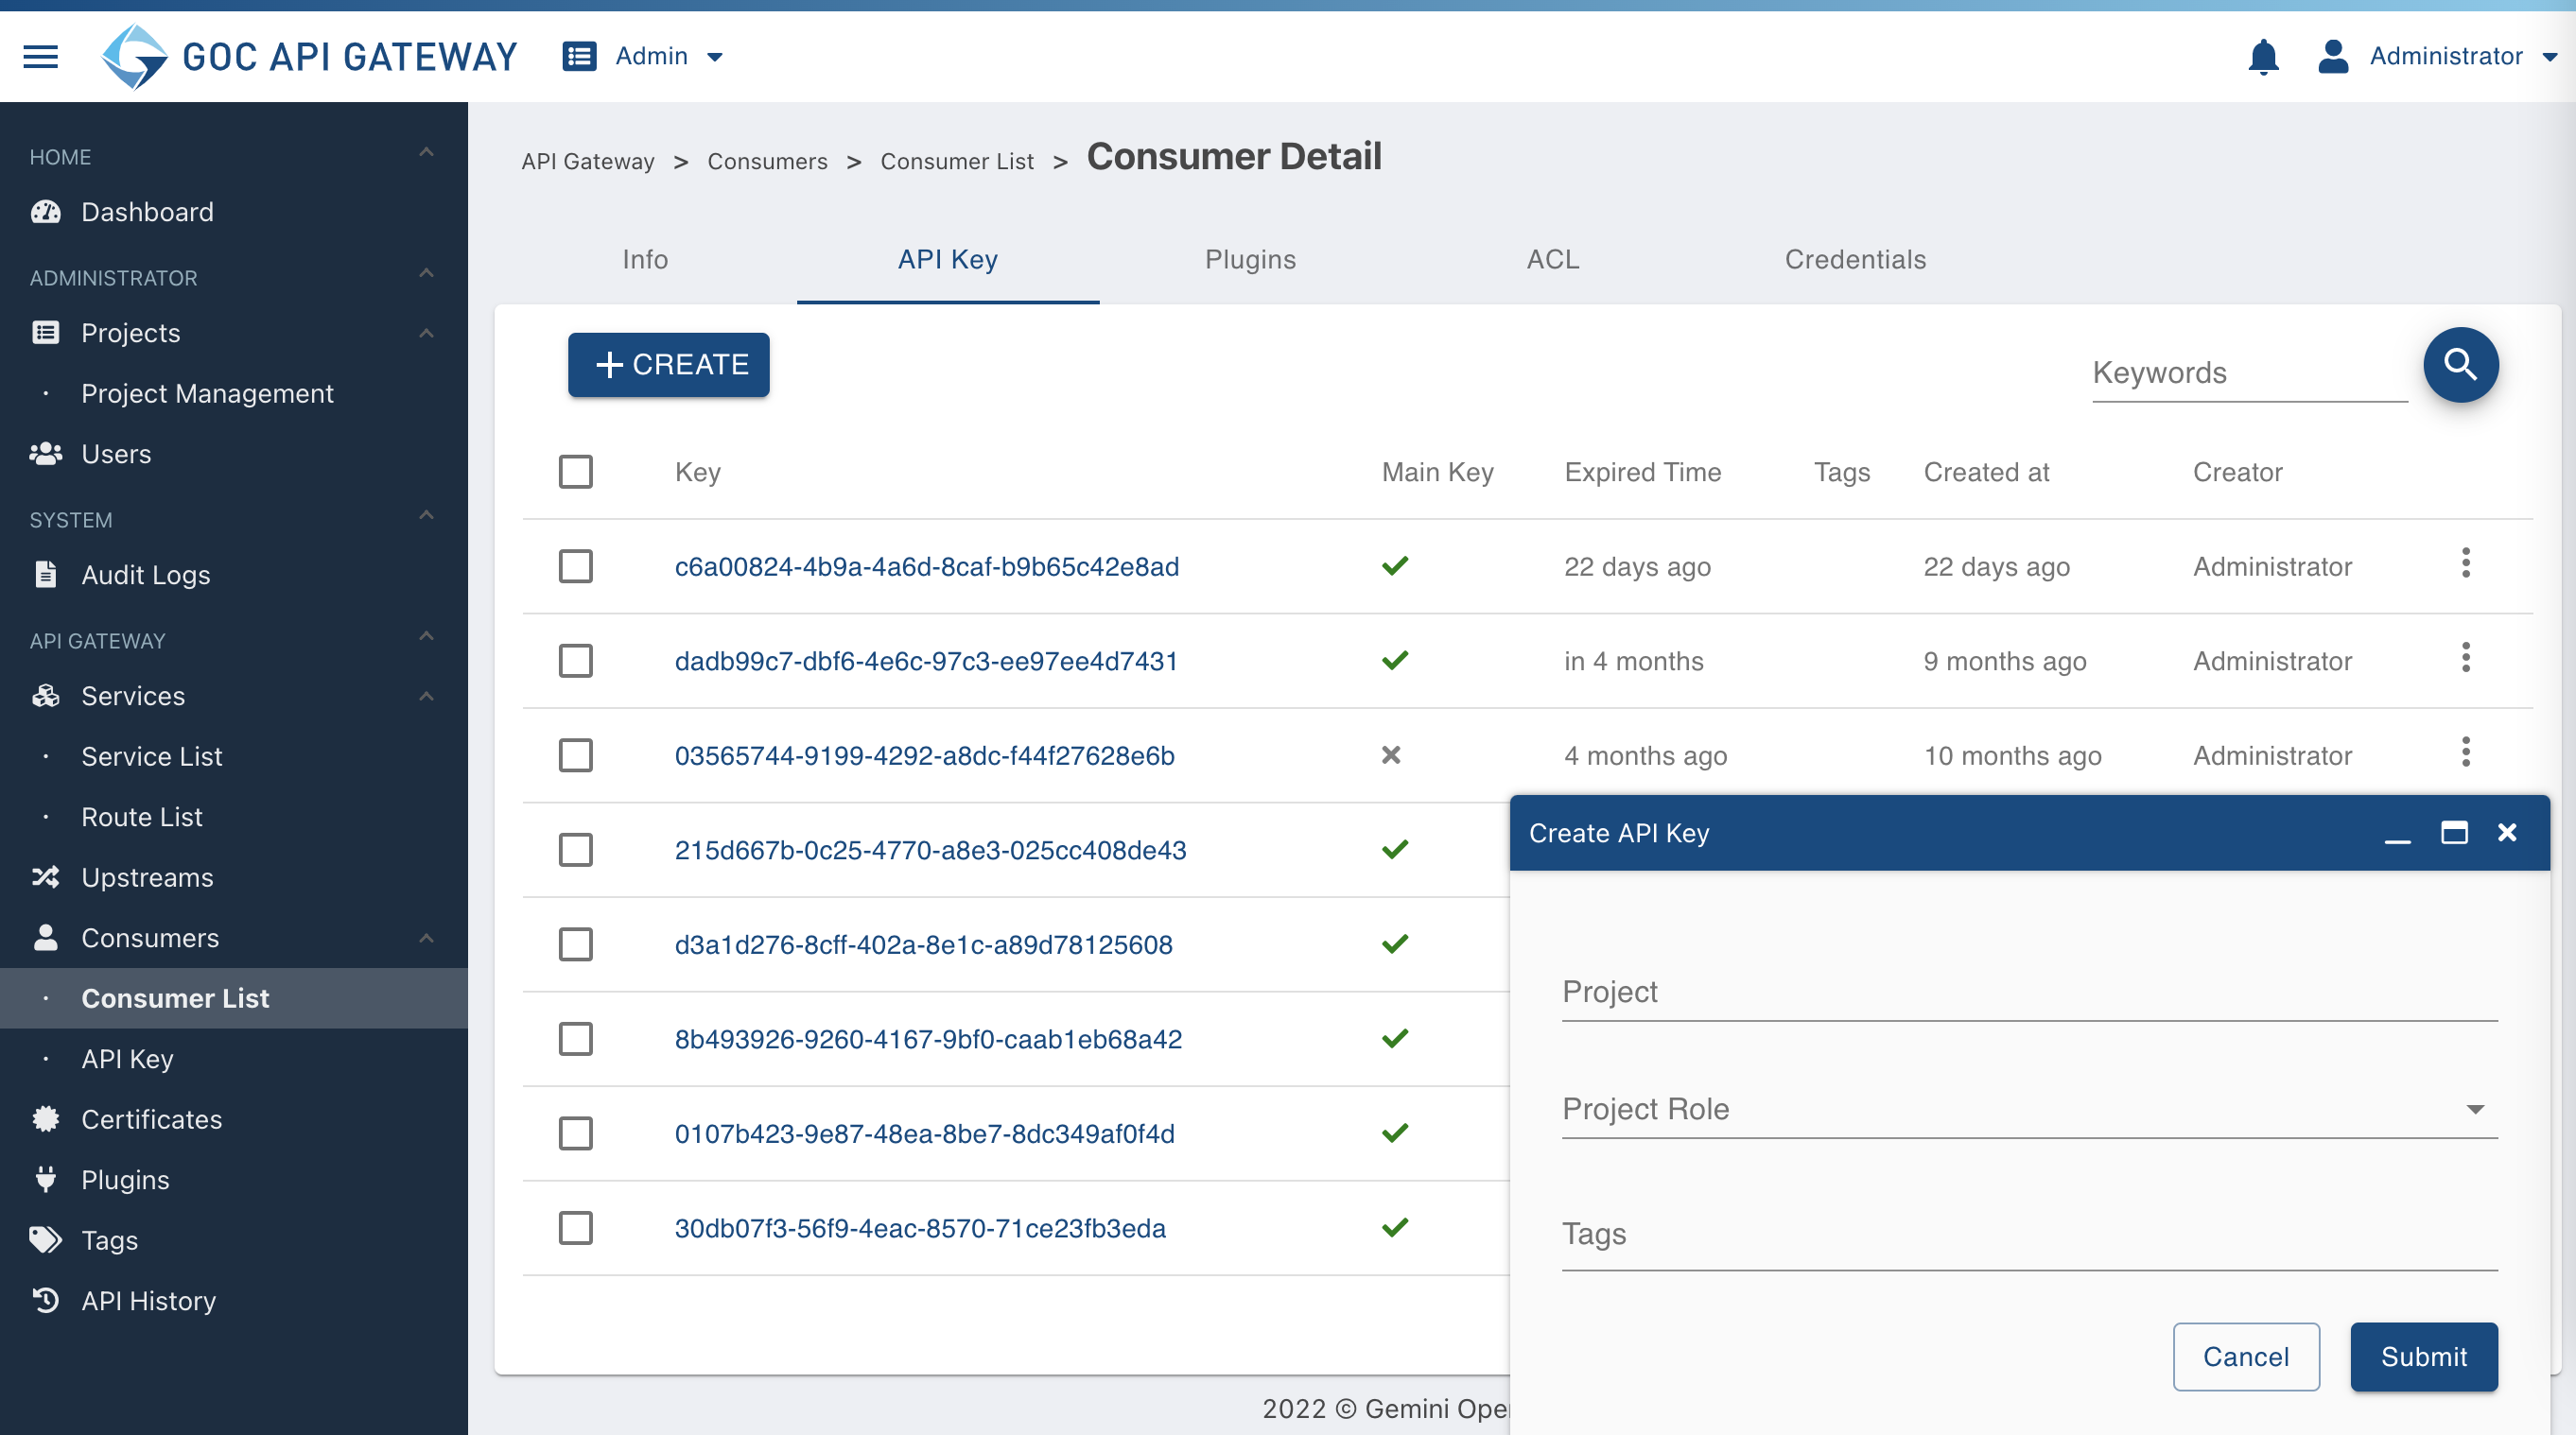Collapse the Consumers submenu

click(426, 939)
